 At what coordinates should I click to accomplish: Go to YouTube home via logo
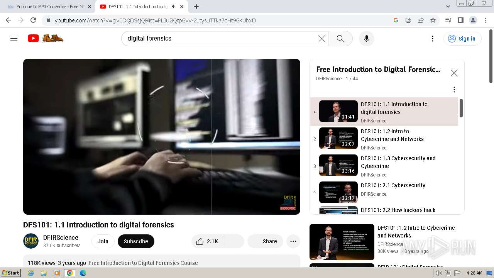pyautogui.click(x=46, y=38)
